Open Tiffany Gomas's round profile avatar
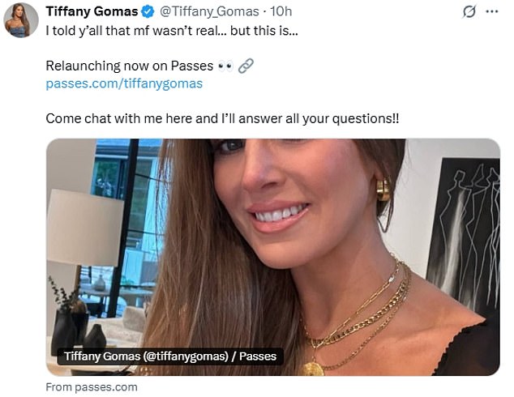The height and width of the screenshot is (397, 514). pos(21,20)
